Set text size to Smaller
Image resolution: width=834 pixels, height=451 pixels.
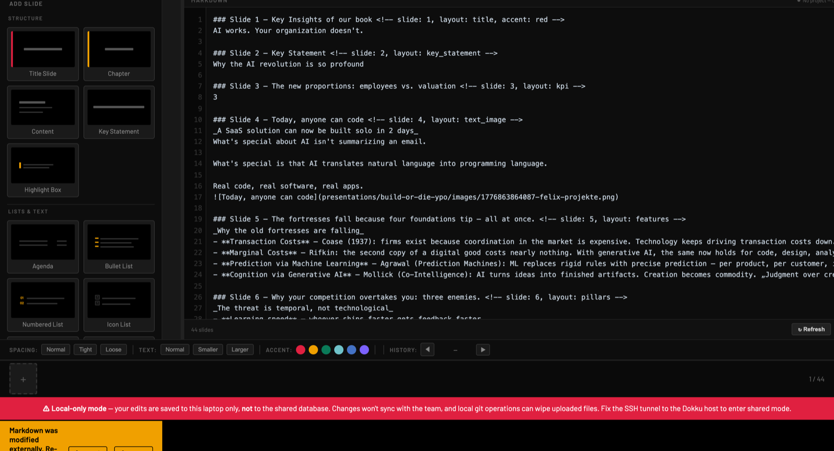point(208,349)
